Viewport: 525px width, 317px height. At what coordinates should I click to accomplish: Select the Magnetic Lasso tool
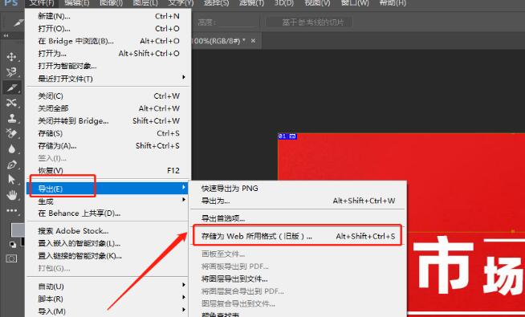(12, 71)
